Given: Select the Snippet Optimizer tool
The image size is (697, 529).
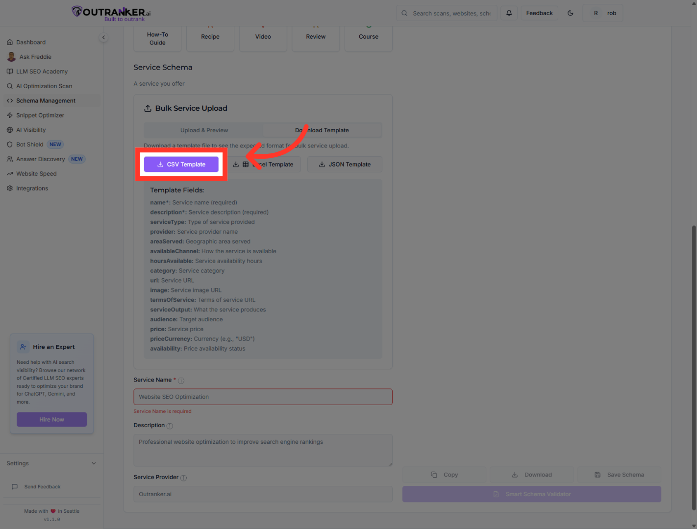Looking at the screenshot, I should click(x=40, y=115).
